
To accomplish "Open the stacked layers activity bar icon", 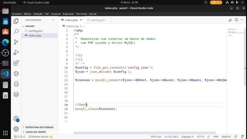I will [x=16, y=94].
